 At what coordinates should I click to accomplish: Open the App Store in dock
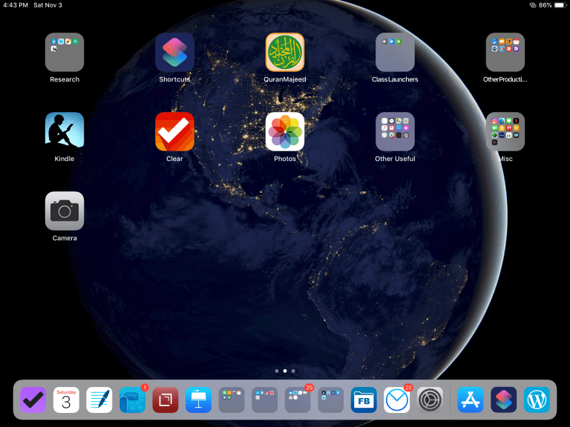[471, 400]
